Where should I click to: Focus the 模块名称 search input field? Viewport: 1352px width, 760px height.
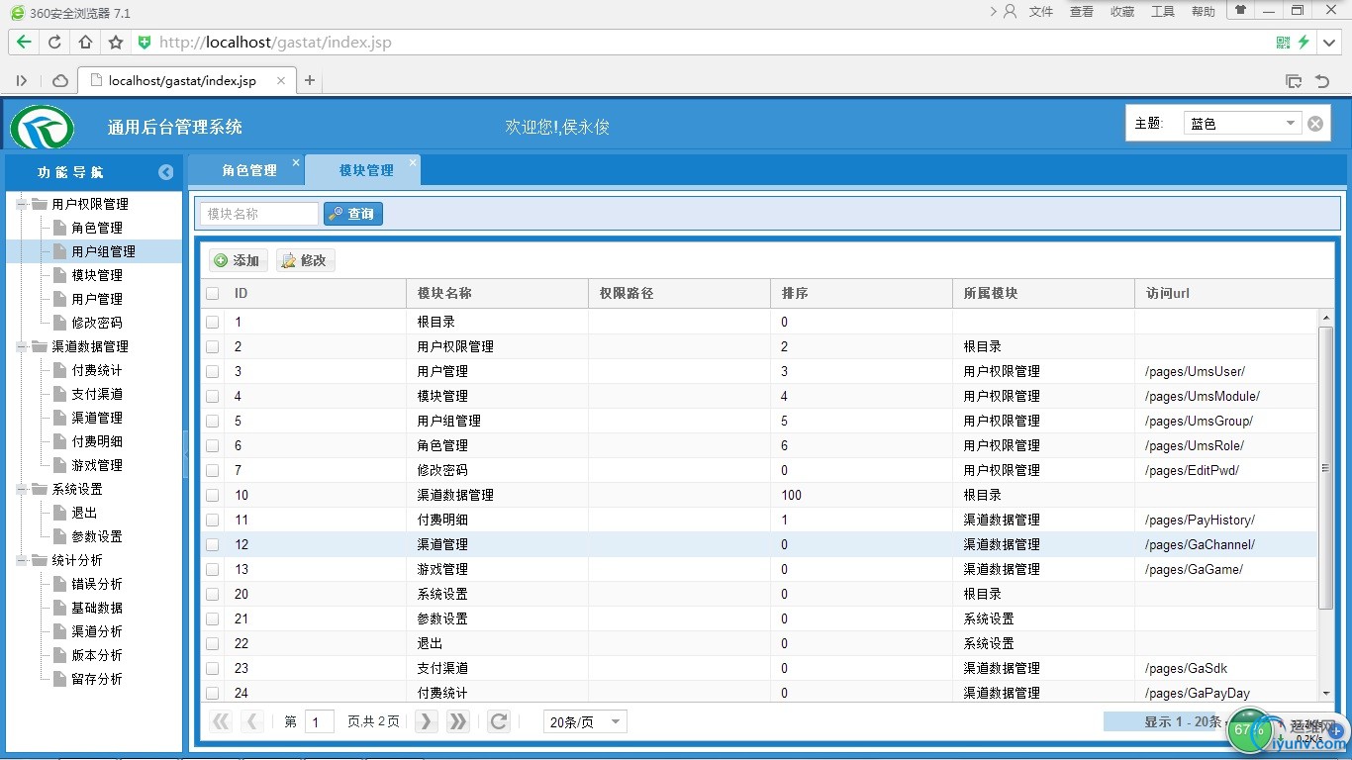[x=259, y=214]
